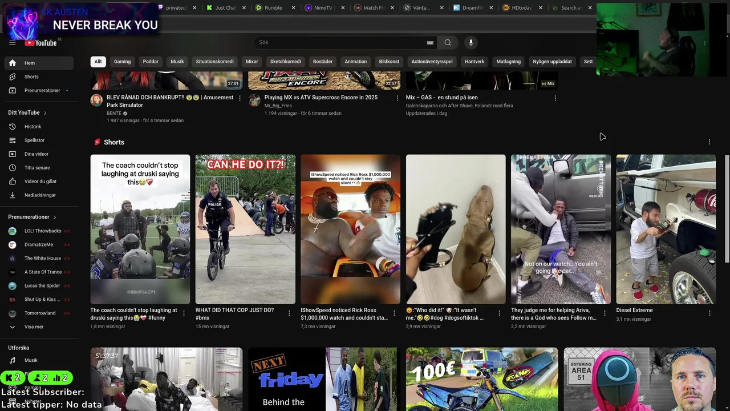
Task: Open Nedladdningar in the sidebar
Action: click(x=38, y=195)
